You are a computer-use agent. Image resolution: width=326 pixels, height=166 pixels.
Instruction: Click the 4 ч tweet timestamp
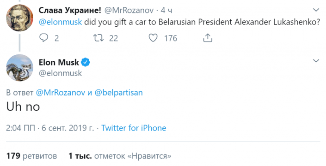click(166, 10)
